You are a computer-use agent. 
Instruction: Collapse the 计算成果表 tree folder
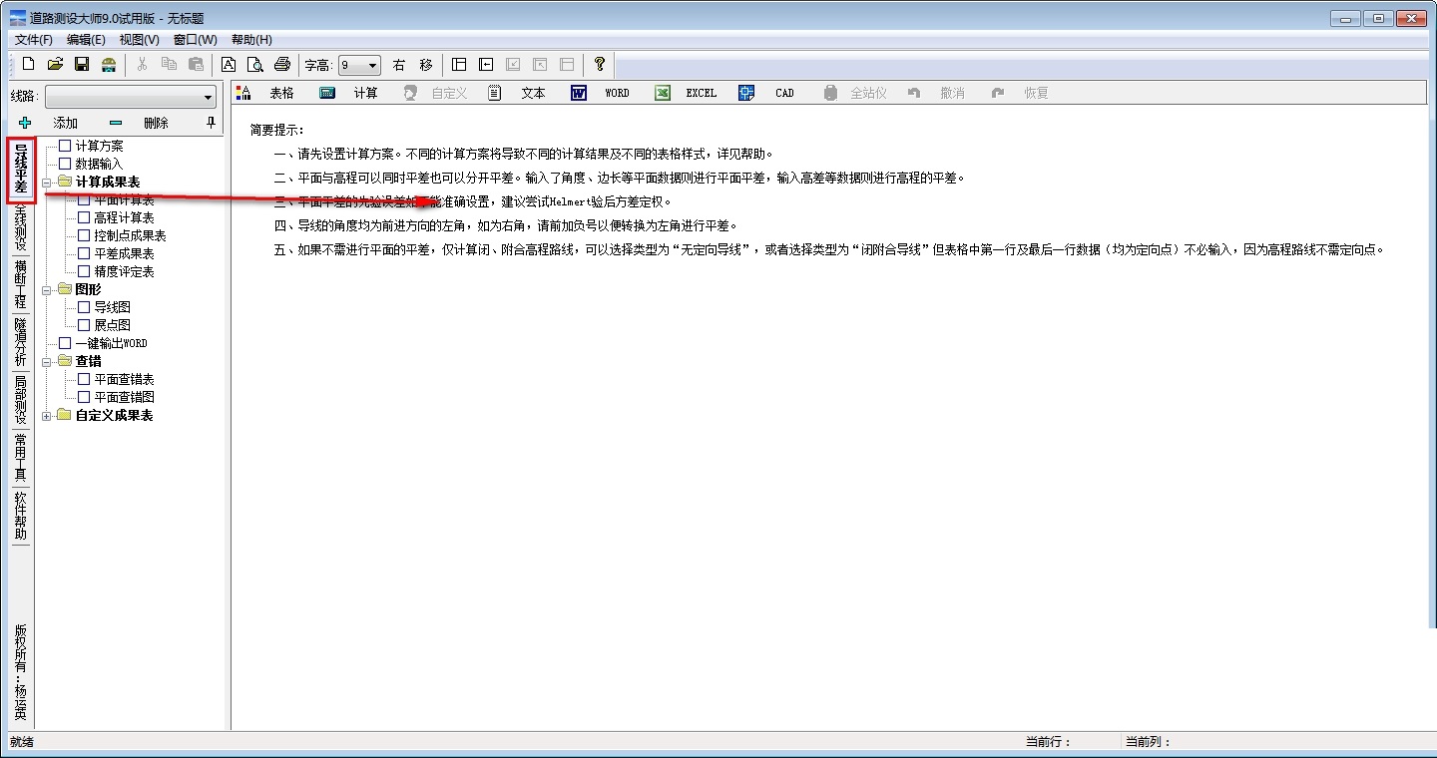pyautogui.click(x=47, y=182)
